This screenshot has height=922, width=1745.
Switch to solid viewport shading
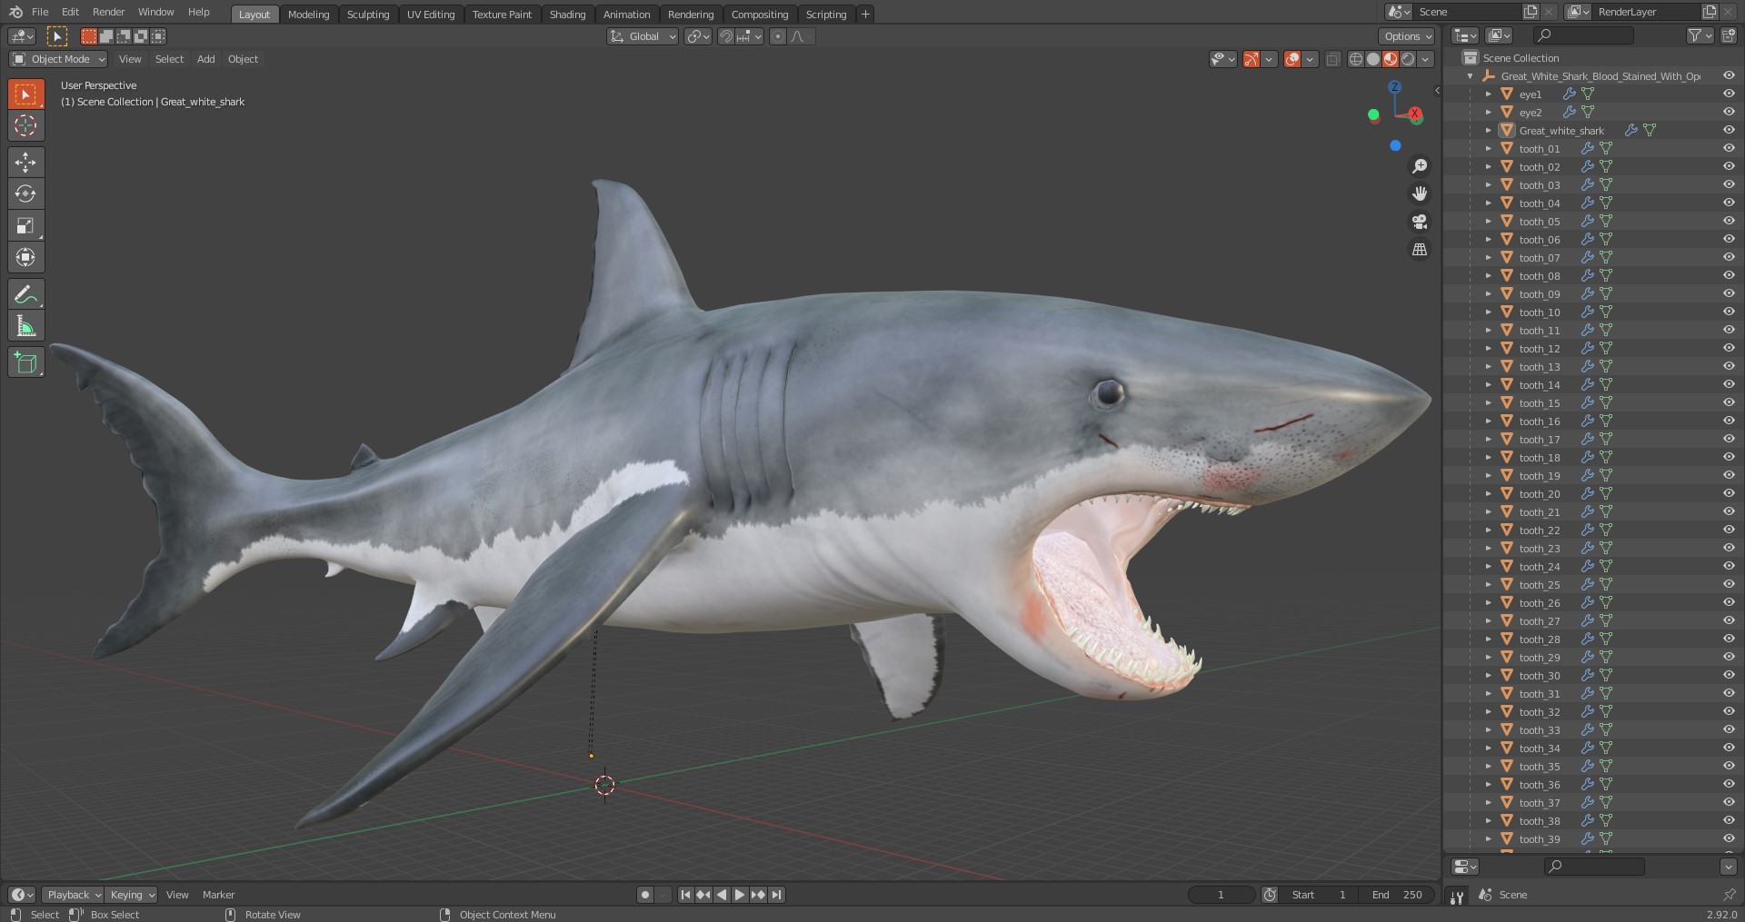[1373, 59]
